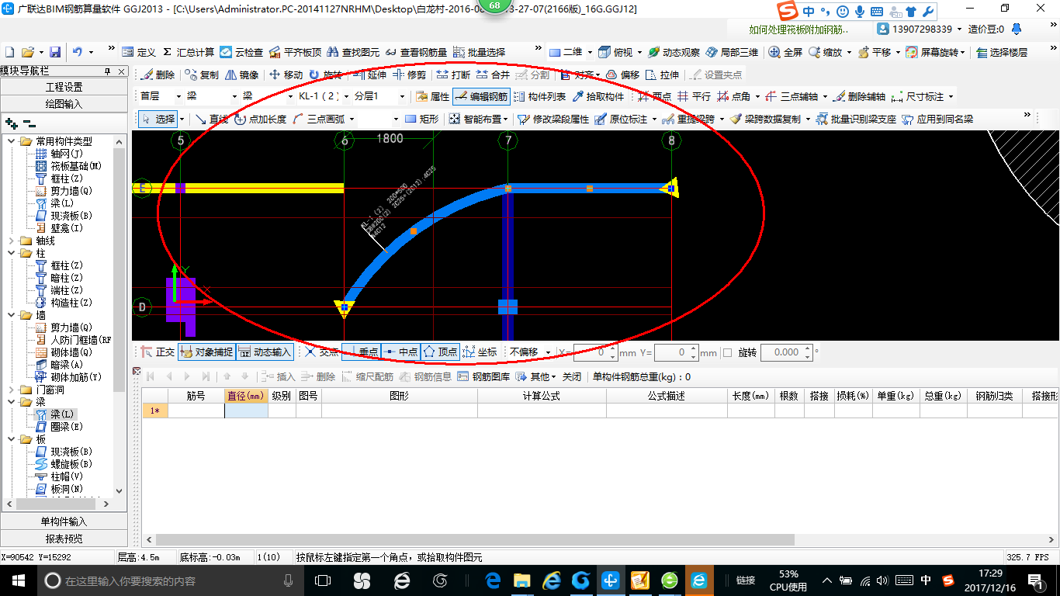Open the 工程设置 navigation tab
The image size is (1060, 596).
coord(64,87)
